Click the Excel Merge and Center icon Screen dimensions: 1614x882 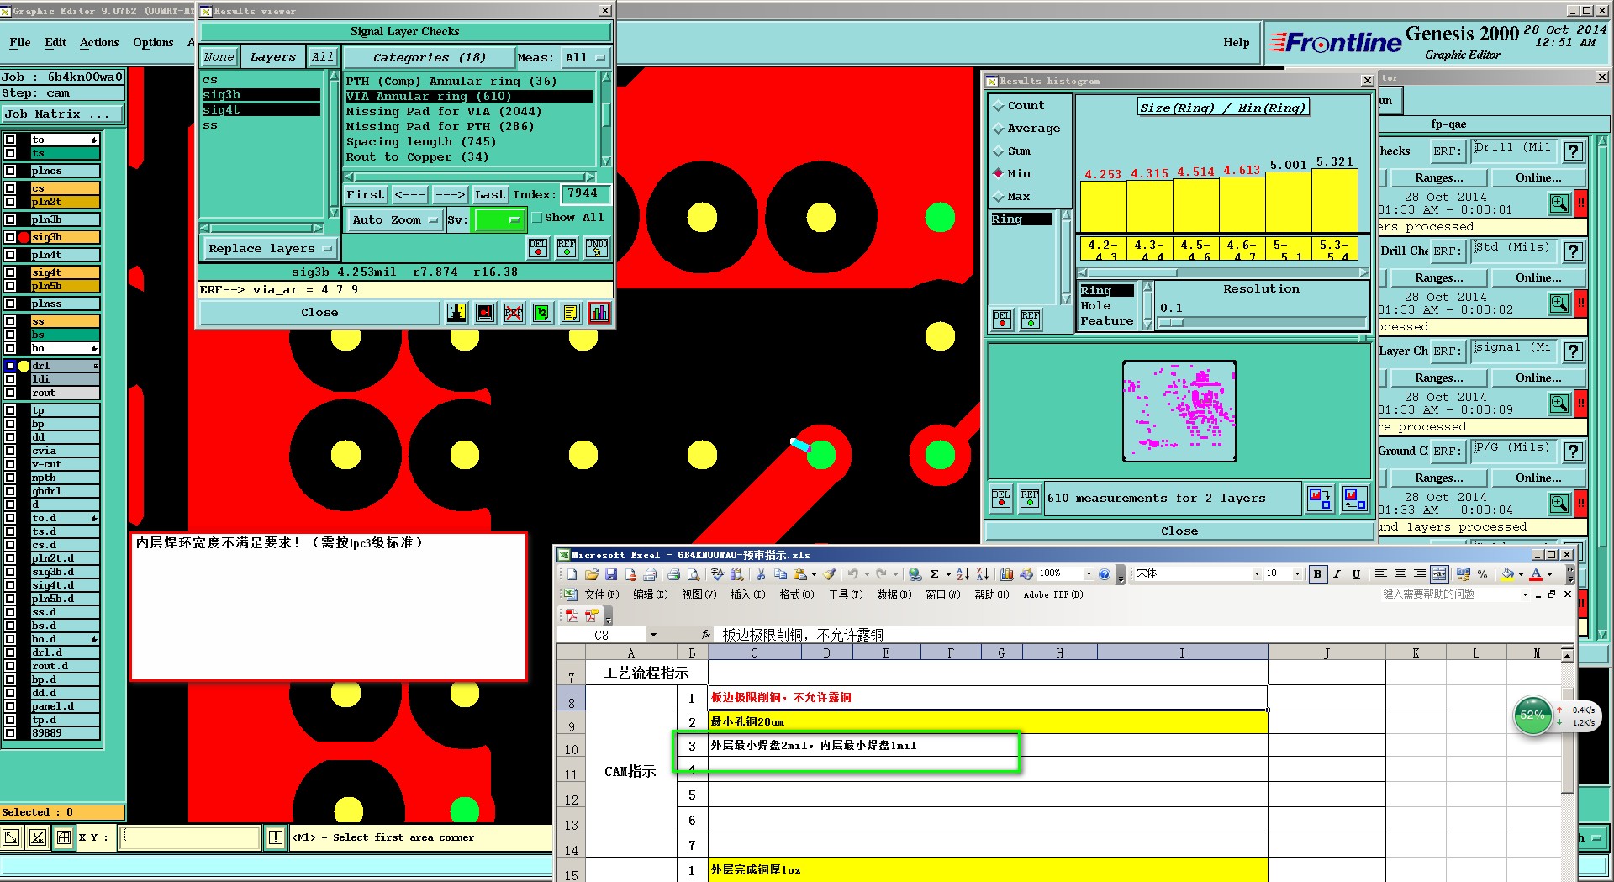pyautogui.click(x=1439, y=574)
